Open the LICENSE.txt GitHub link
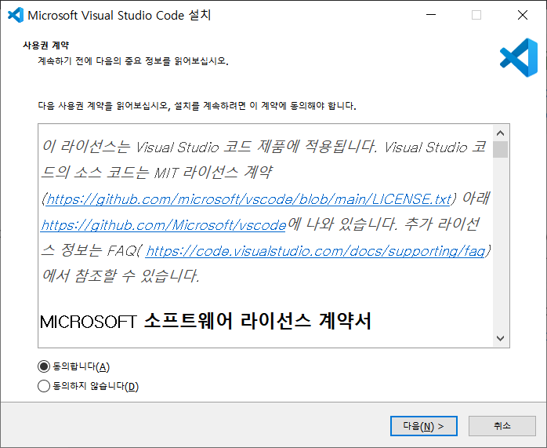 pyautogui.click(x=248, y=199)
